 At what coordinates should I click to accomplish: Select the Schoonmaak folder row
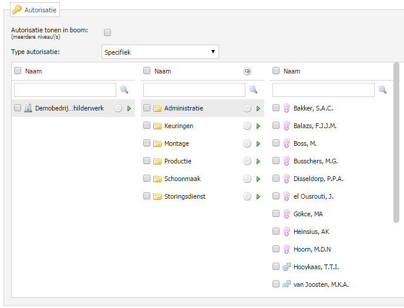point(182,179)
